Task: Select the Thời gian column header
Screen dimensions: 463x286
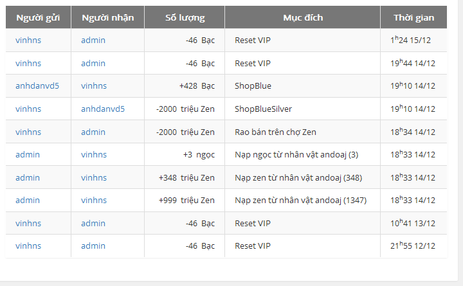Action: (413, 18)
